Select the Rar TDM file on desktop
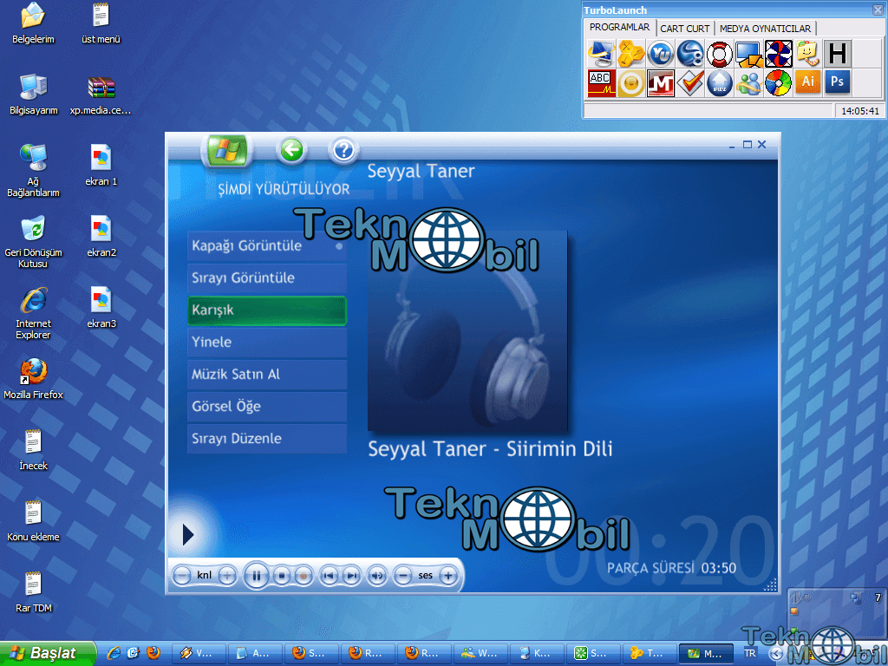The height and width of the screenshot is (666, 888). (33, 591)
